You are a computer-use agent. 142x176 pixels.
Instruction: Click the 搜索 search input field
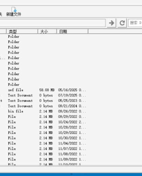coord(135,23)
